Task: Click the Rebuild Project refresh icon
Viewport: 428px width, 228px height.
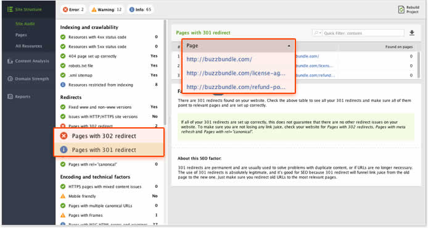Action: 401,9
